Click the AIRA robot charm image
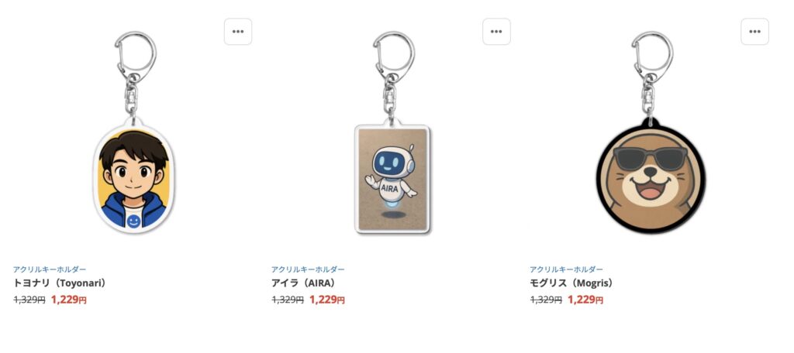794x353 pixels. point(392,179)
